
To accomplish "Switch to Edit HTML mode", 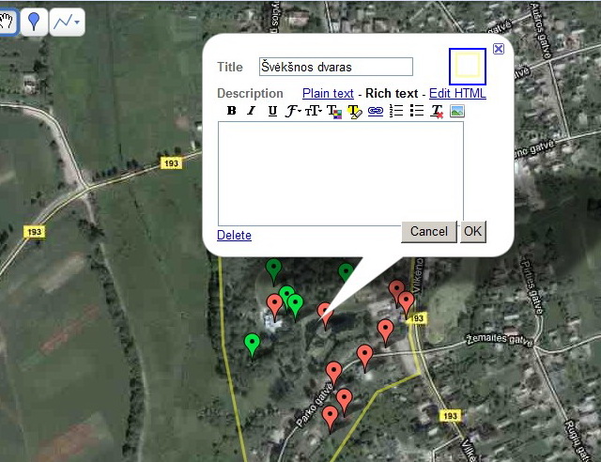I will tap(457, 93).
